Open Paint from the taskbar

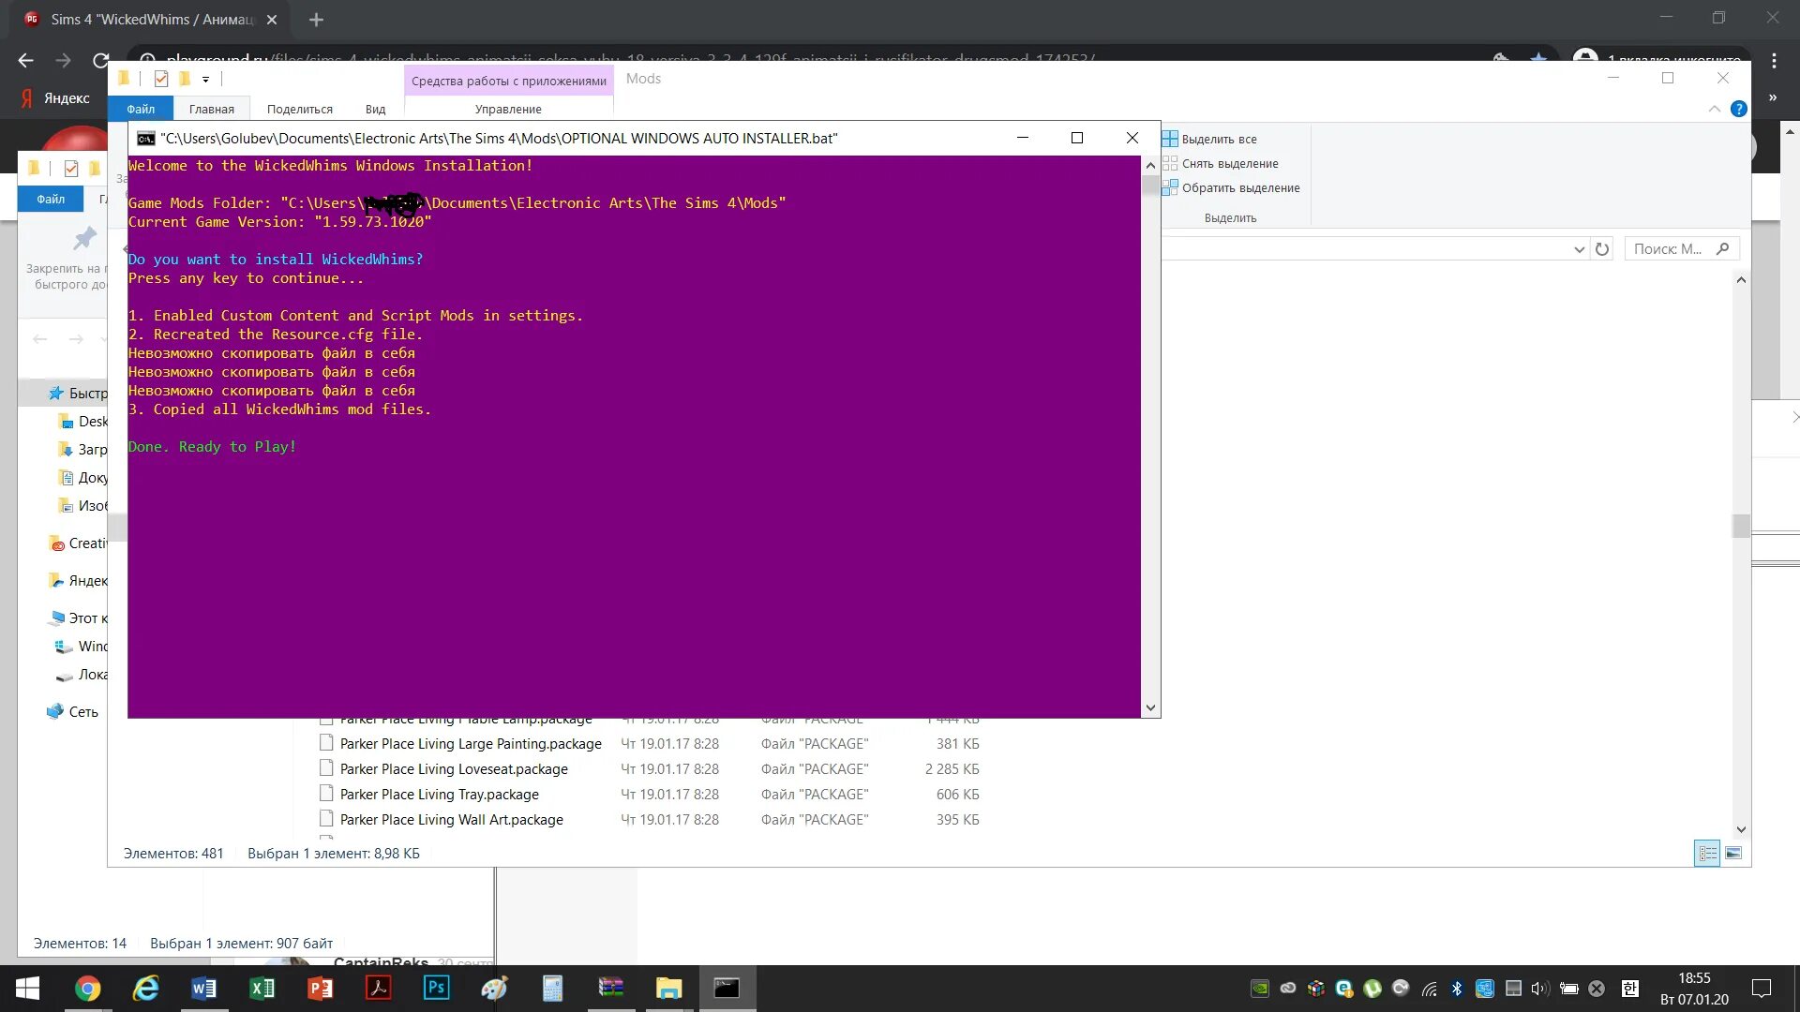[495, 988]
